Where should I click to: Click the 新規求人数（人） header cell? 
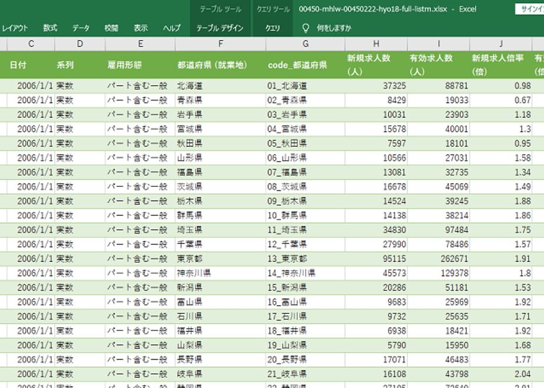click(x=376, y=65)
